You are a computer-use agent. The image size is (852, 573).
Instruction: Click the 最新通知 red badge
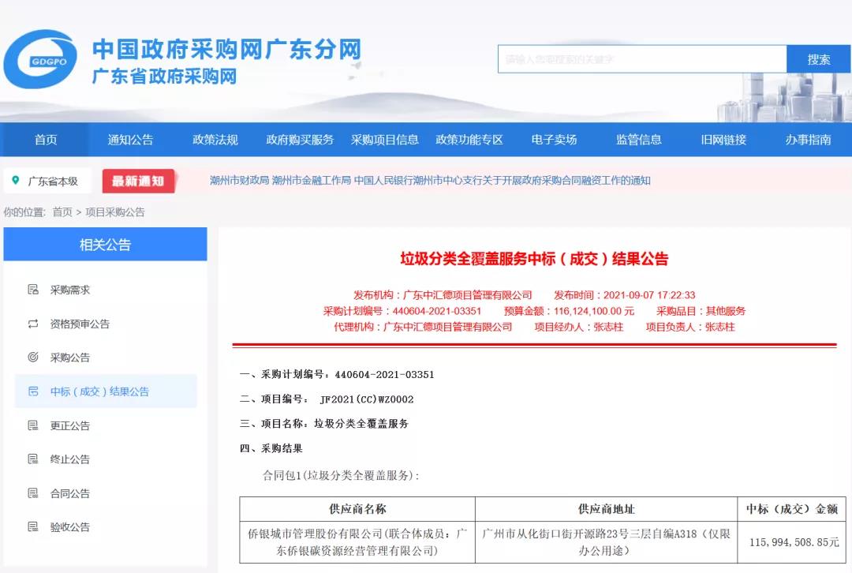(x=138, y=181)
